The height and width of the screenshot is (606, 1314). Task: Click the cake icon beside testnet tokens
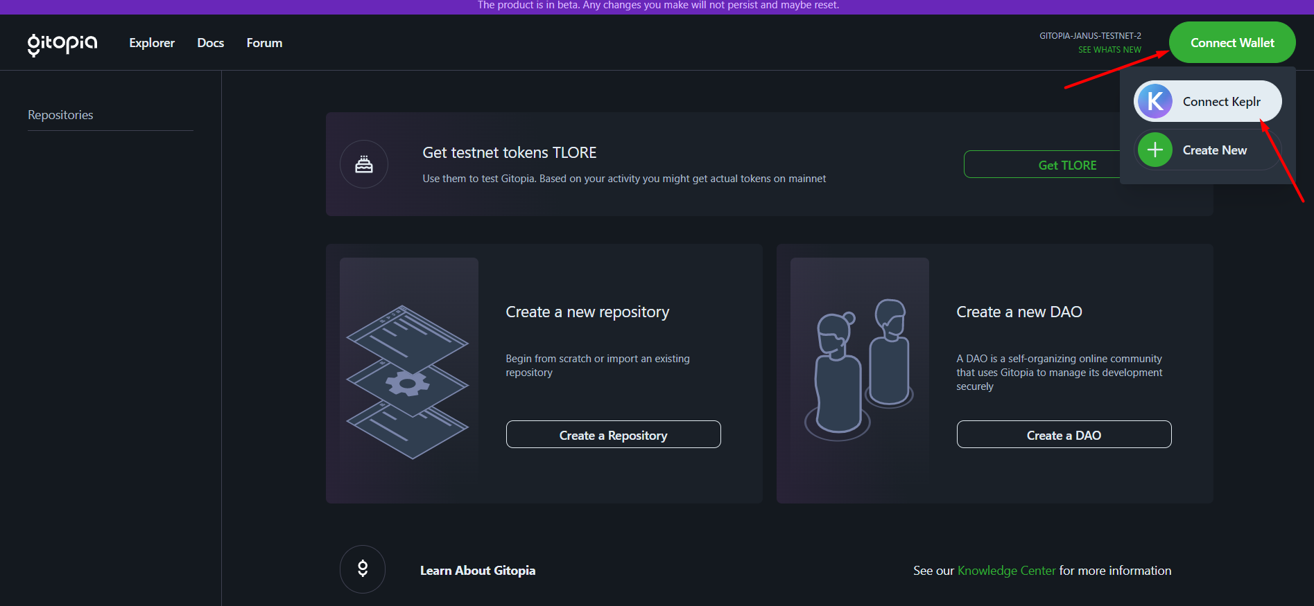pyautogui.click(x=364, y=164)
